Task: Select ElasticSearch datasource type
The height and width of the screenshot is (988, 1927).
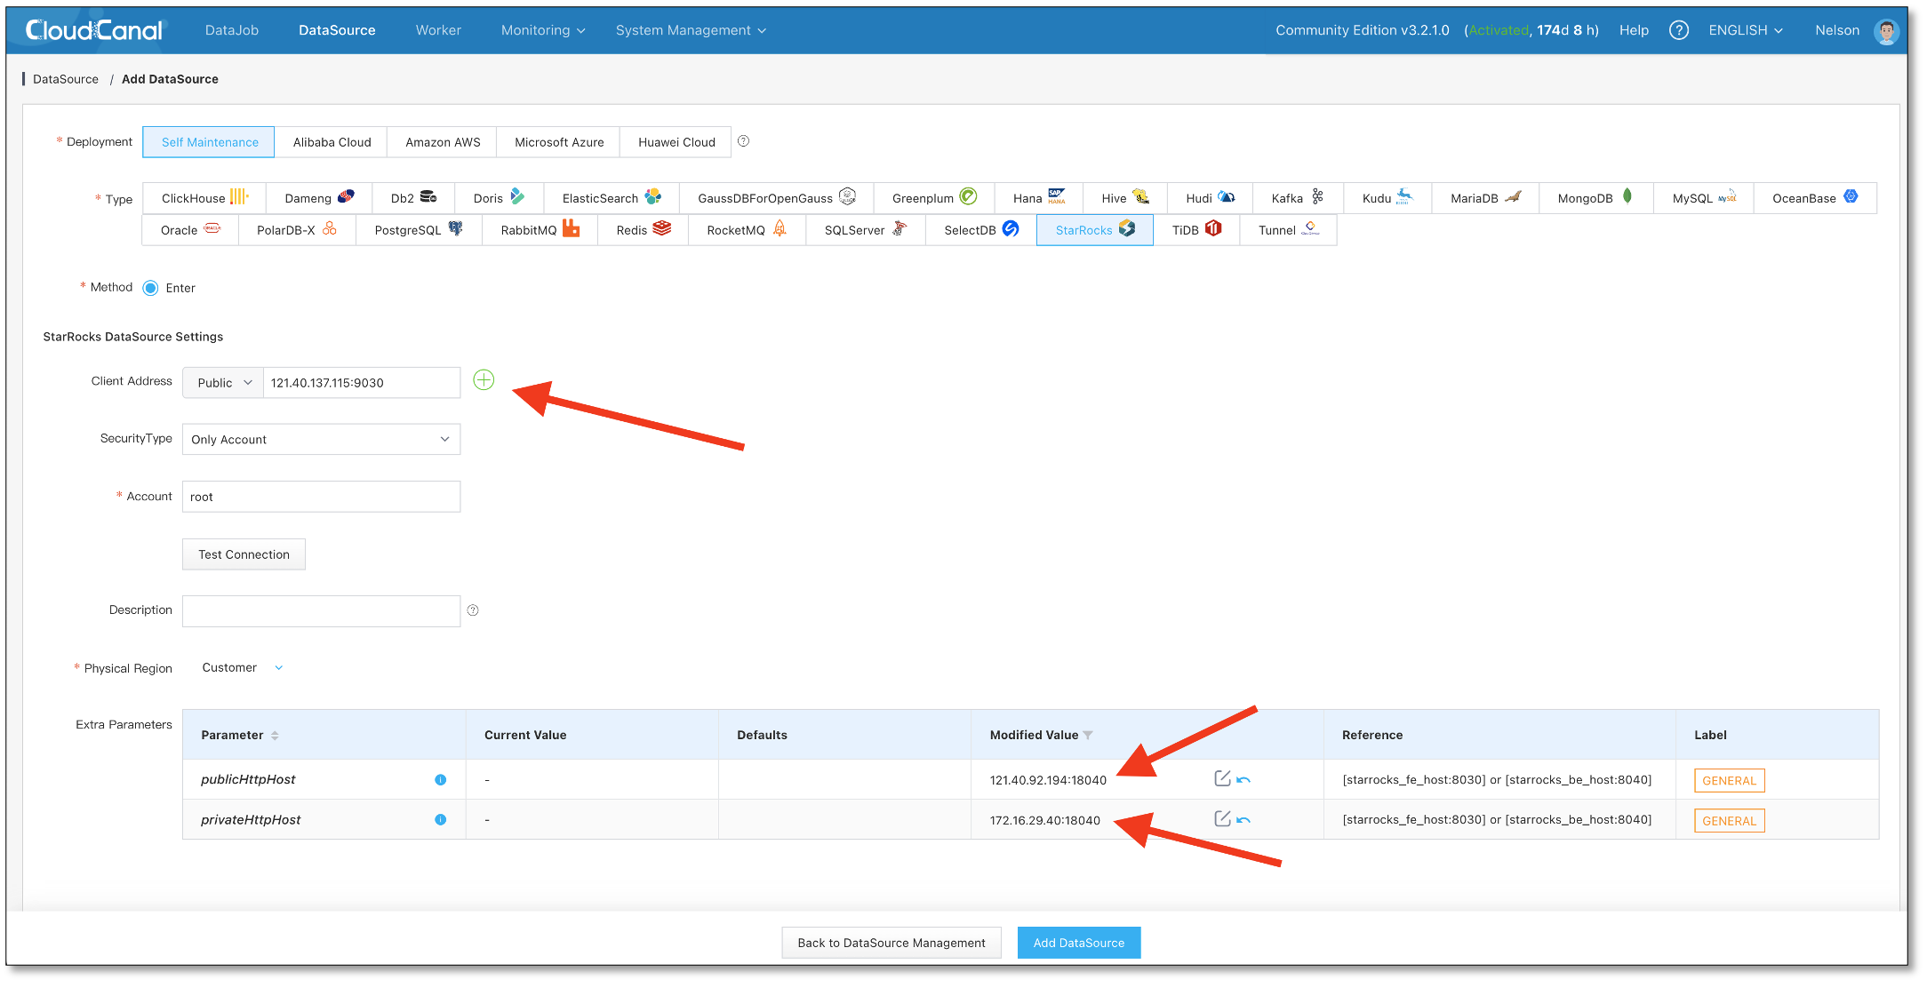Action: point(612,198)
